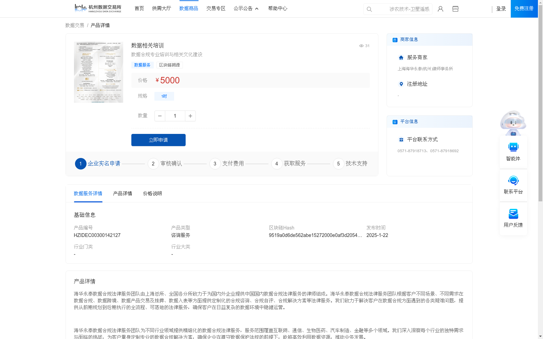Click the 立即申请 button

[158, 140]
